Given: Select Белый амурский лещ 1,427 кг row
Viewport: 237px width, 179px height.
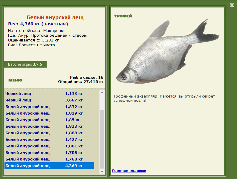Looking at the screenshot, I should pyautogui.click(x=49, y=139).
